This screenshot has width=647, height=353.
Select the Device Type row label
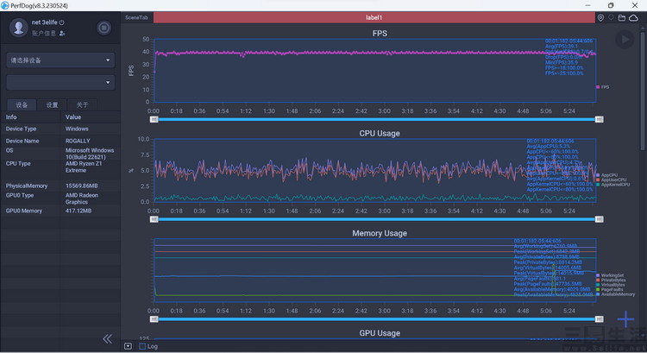point(21,129)
